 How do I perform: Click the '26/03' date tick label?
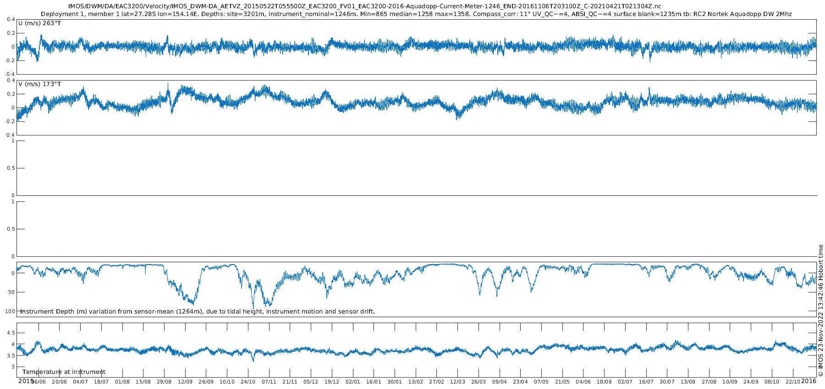pos(478,382)
